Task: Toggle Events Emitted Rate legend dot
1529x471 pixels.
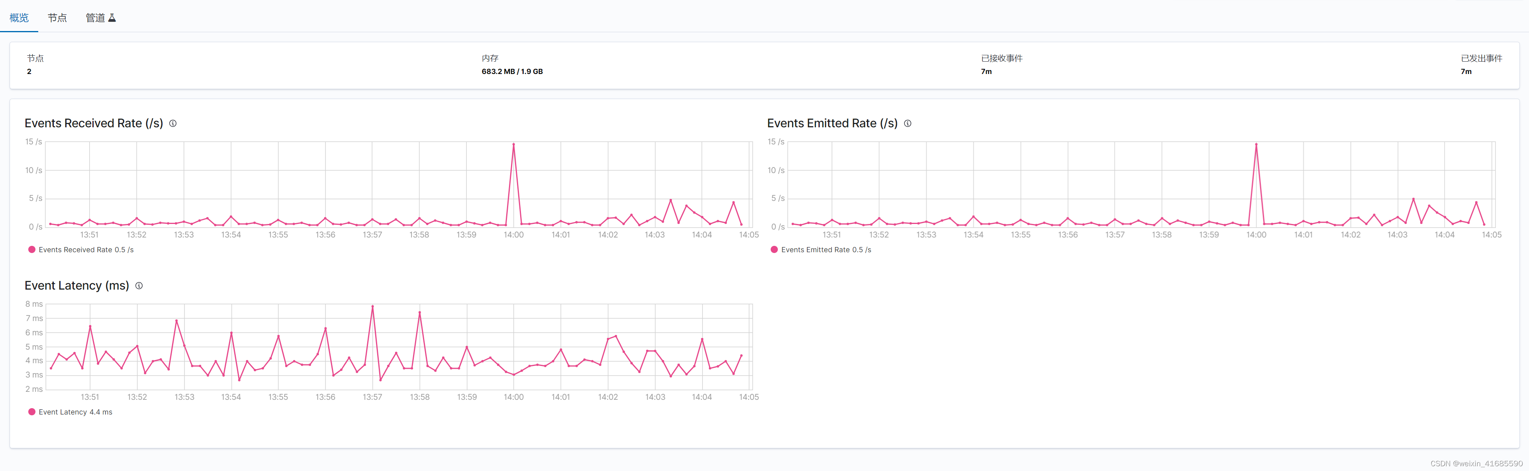Action: click(774, 250)
